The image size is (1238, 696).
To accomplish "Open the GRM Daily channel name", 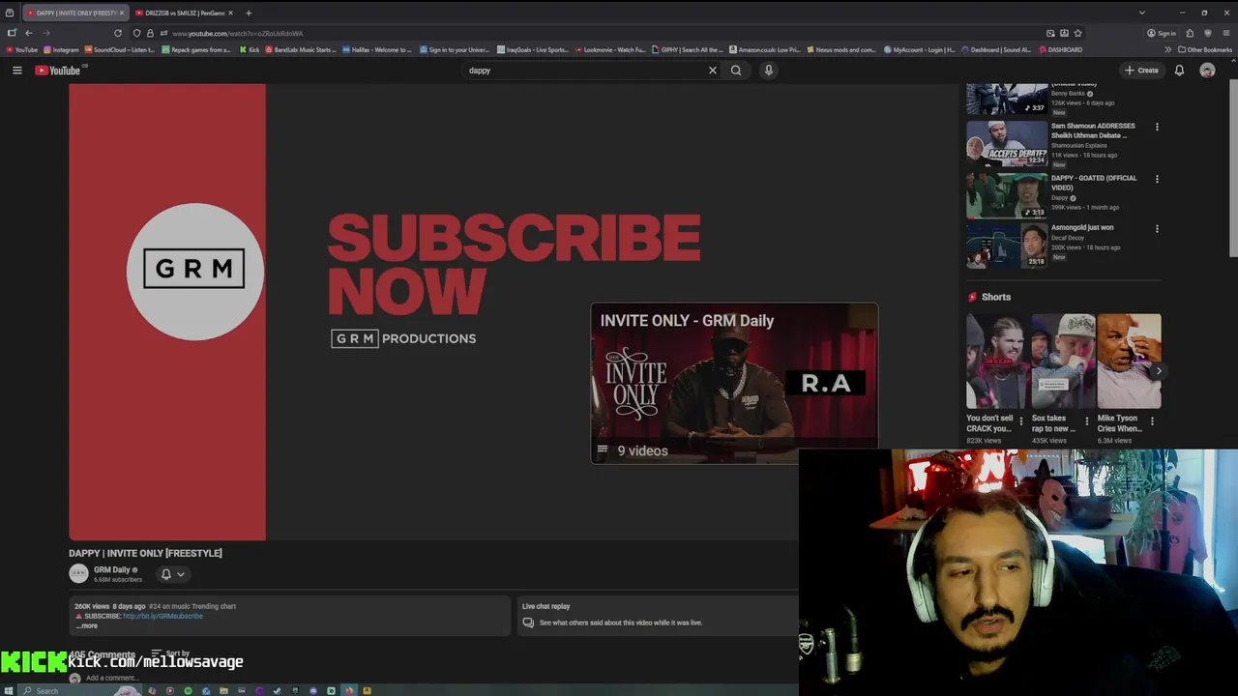I will pyautogui.click(x=111, y=569).
